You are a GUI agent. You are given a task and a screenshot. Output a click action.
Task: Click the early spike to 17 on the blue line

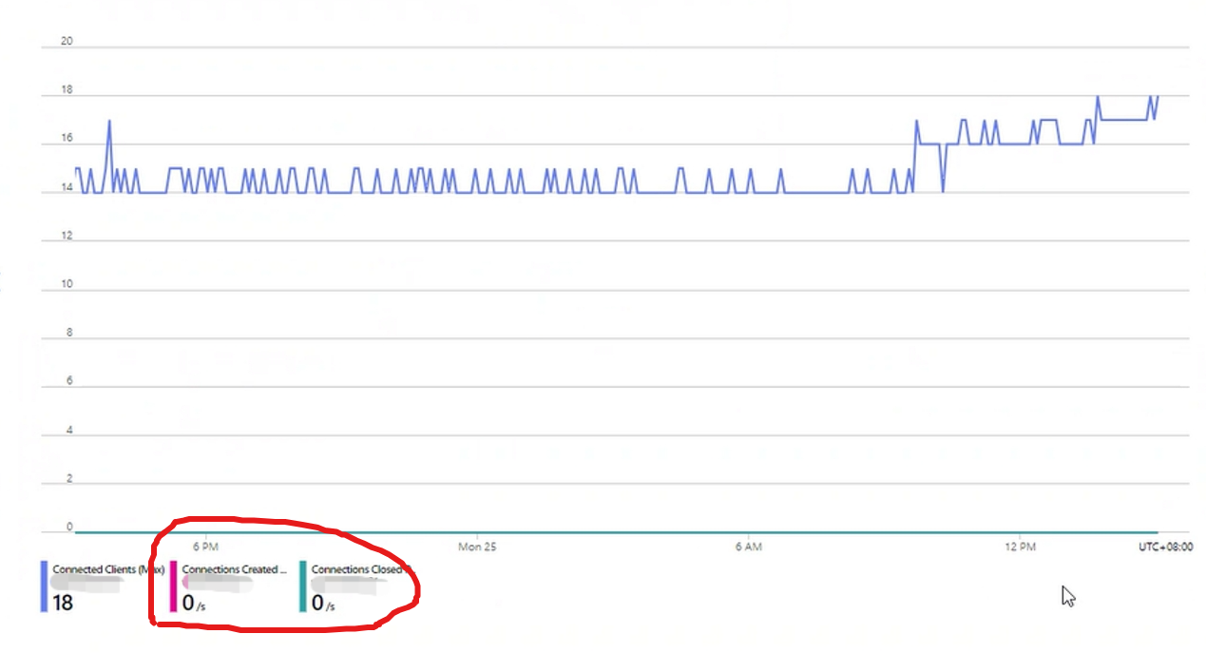(x=109, y=122)
